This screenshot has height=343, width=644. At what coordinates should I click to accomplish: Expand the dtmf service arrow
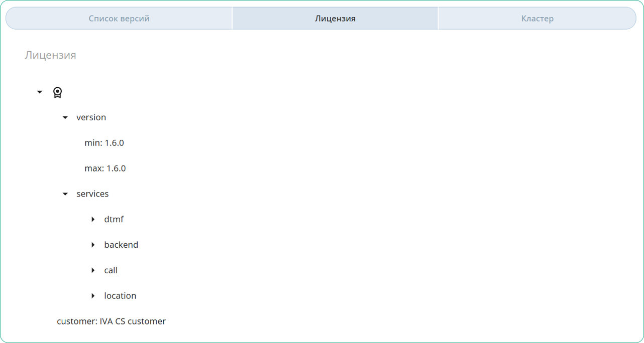click(x=93, y=220)
